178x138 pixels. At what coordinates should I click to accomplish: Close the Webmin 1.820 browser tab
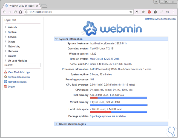(37, 6)
